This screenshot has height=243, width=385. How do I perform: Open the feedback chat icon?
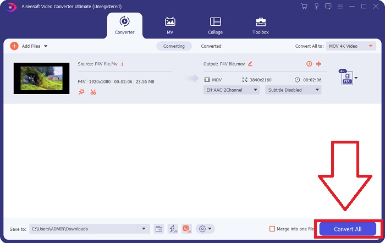[328, 7]
